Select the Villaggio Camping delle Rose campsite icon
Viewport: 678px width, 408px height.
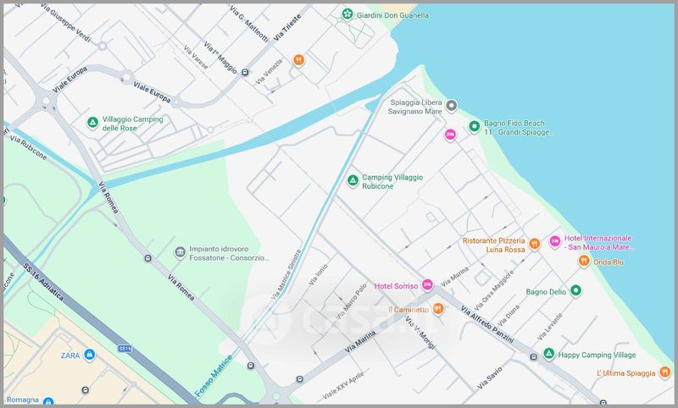(x=93, y=124)
